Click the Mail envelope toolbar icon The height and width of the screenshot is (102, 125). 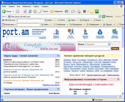tap(73, 11)
